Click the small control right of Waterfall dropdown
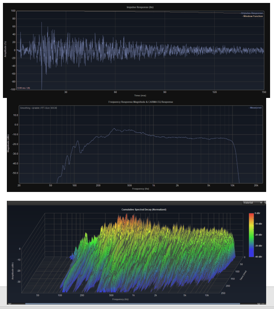Image resolution: width=274 pixels, height=309 pixels. [x=265, y=203]
